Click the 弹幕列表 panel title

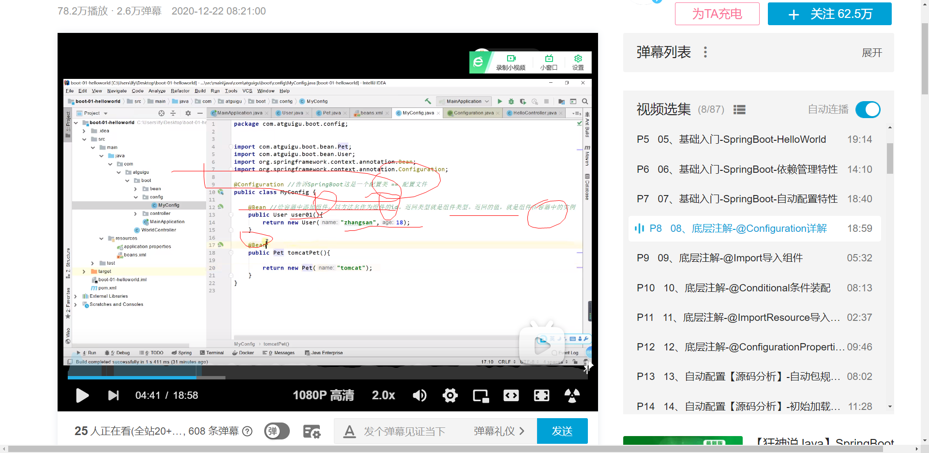point(663,52)
